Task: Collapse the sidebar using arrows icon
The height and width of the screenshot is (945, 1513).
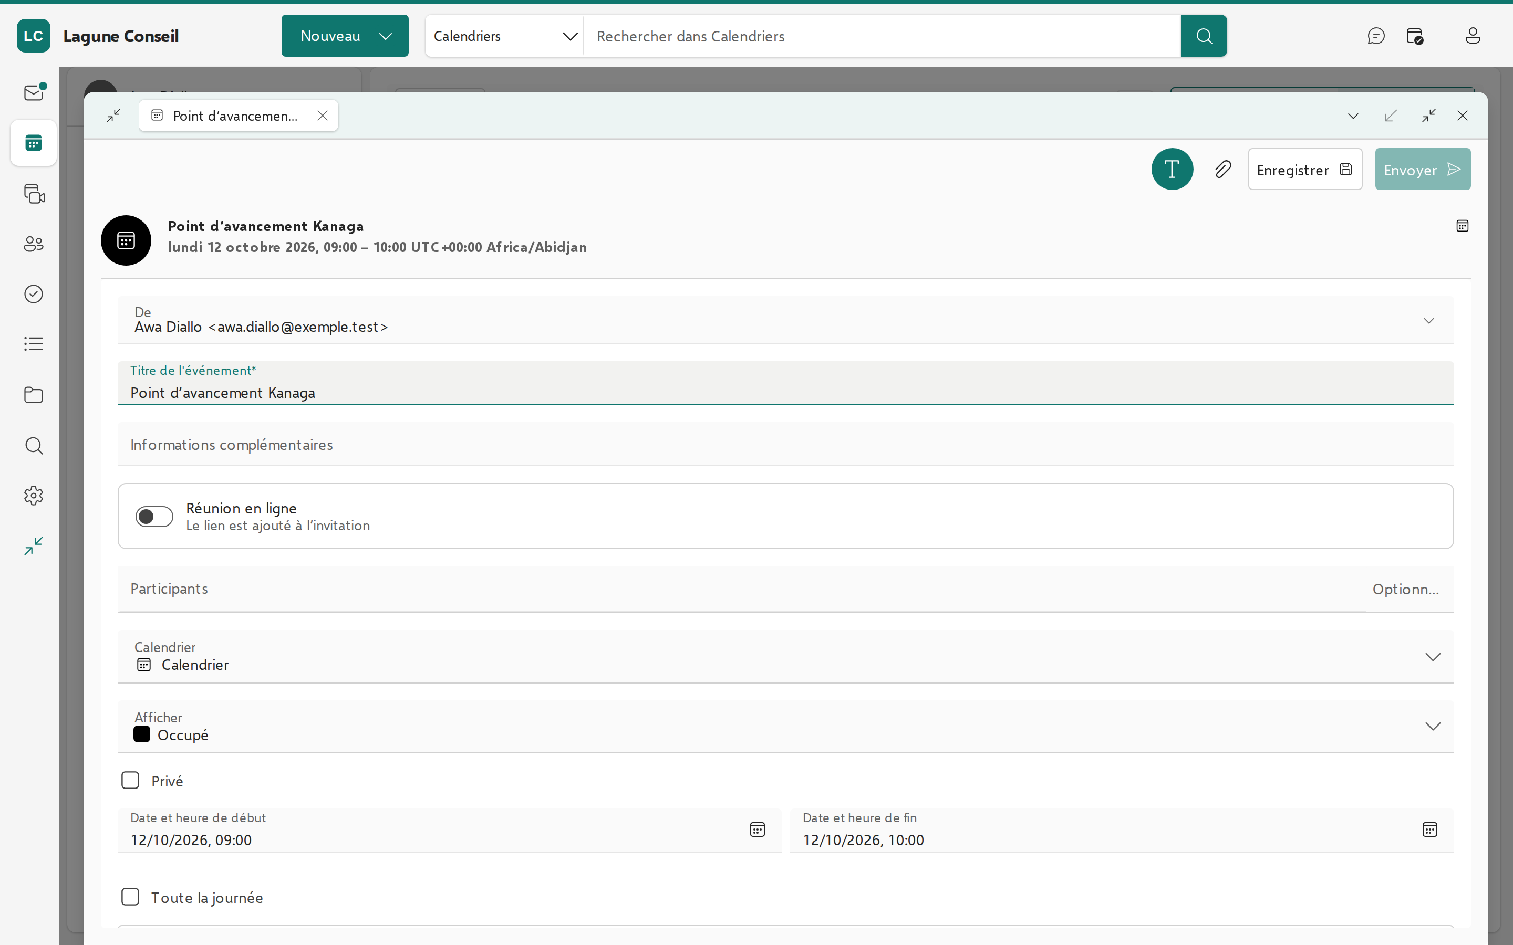Action: [x=33, y=545]
